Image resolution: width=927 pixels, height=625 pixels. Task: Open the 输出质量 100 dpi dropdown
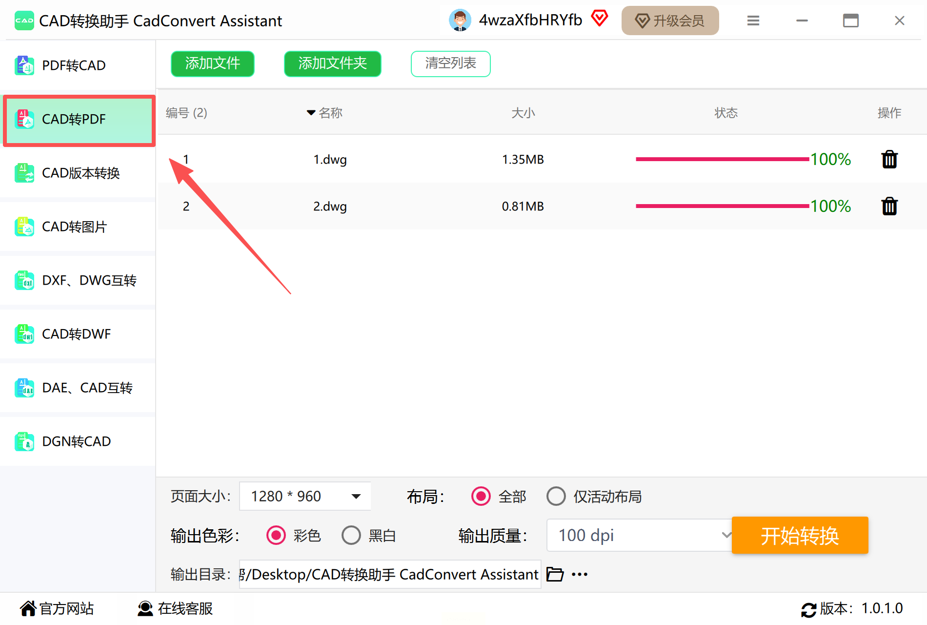pos(640,536)
